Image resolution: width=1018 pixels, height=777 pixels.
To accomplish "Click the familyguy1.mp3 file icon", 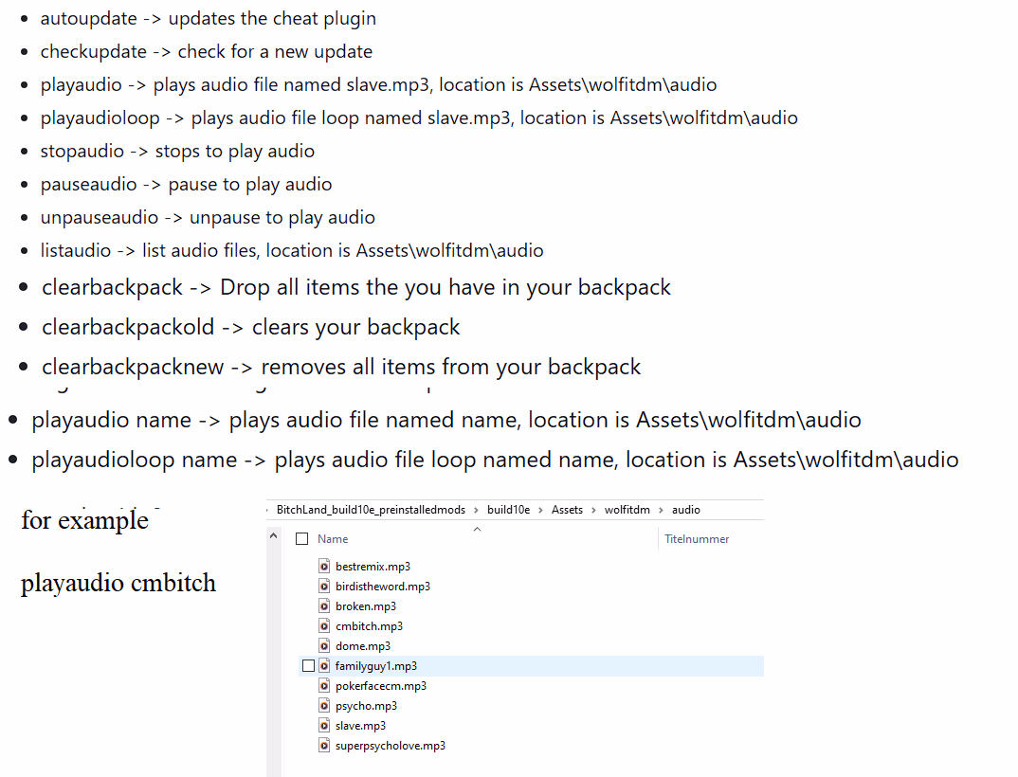I will coord(324,666).
